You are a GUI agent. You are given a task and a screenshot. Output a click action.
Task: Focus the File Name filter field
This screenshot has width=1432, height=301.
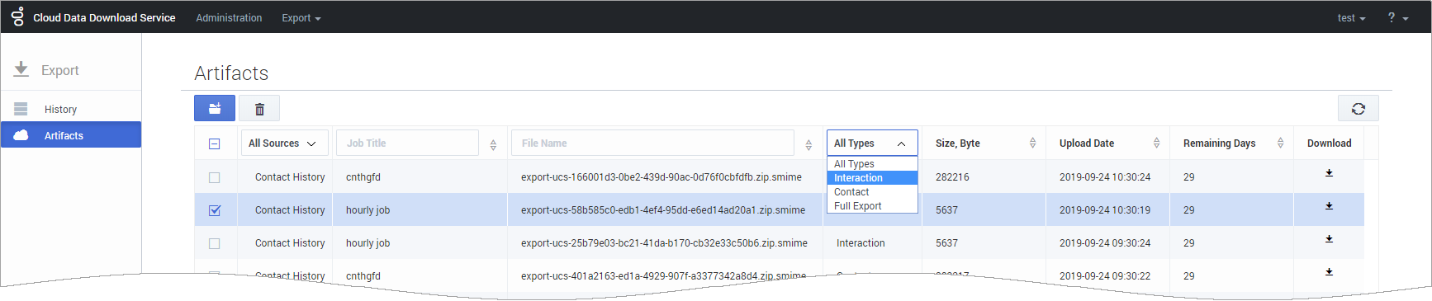[x=652, y=143]
